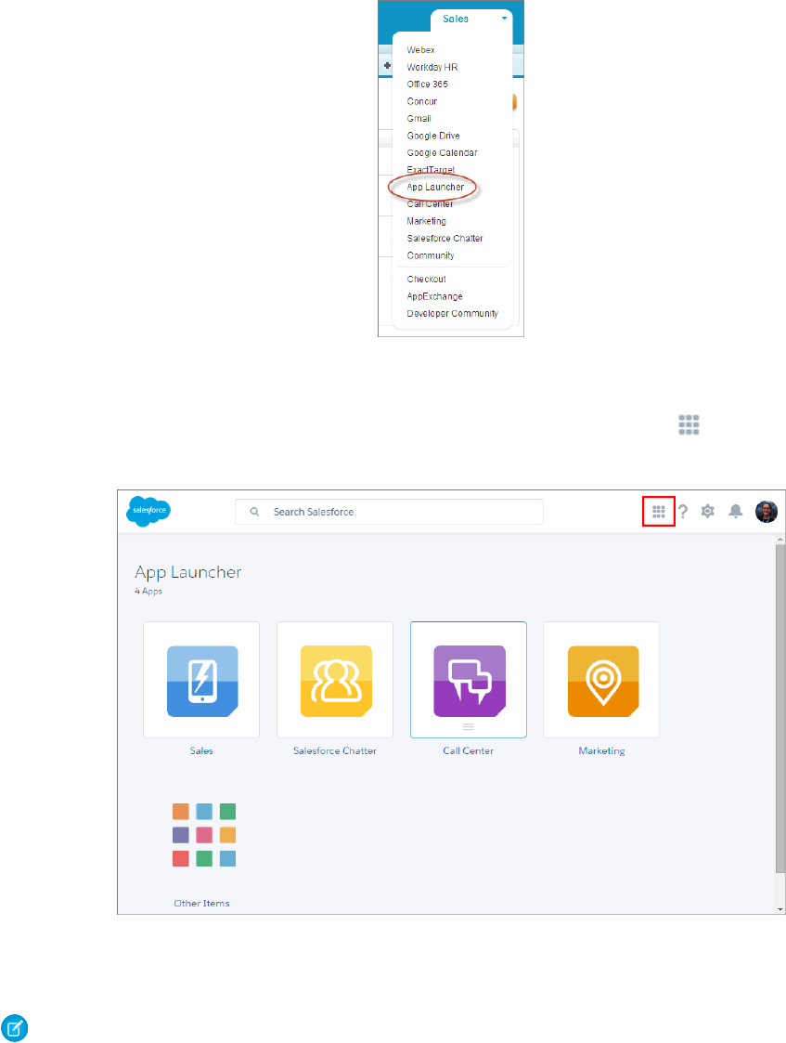Click the search magnifier icon
This screenshot has width=786, height=1043.
point(254,512)
